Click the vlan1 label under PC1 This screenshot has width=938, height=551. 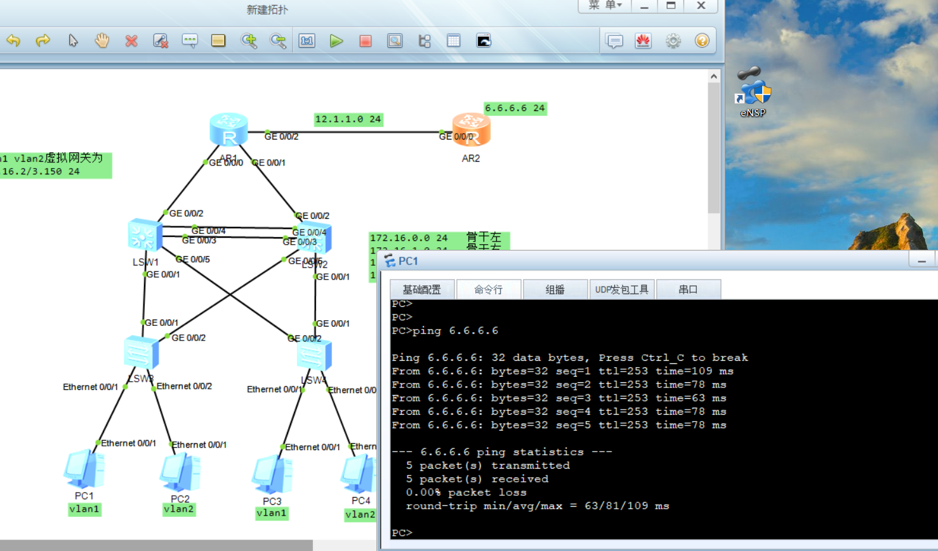(84, 509)
